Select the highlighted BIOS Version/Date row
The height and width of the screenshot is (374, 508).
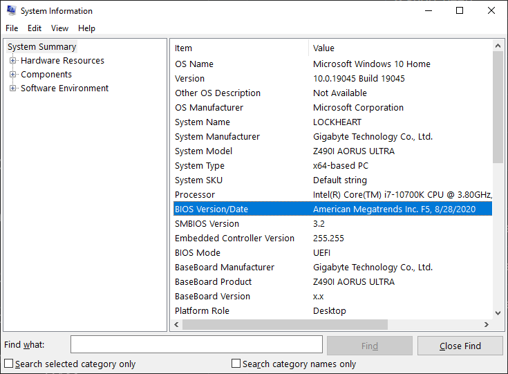click(x=332, y=209)
